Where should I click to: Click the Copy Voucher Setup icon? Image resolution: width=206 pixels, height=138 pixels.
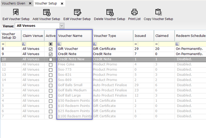pyautogui.click(x=159, y=12)
